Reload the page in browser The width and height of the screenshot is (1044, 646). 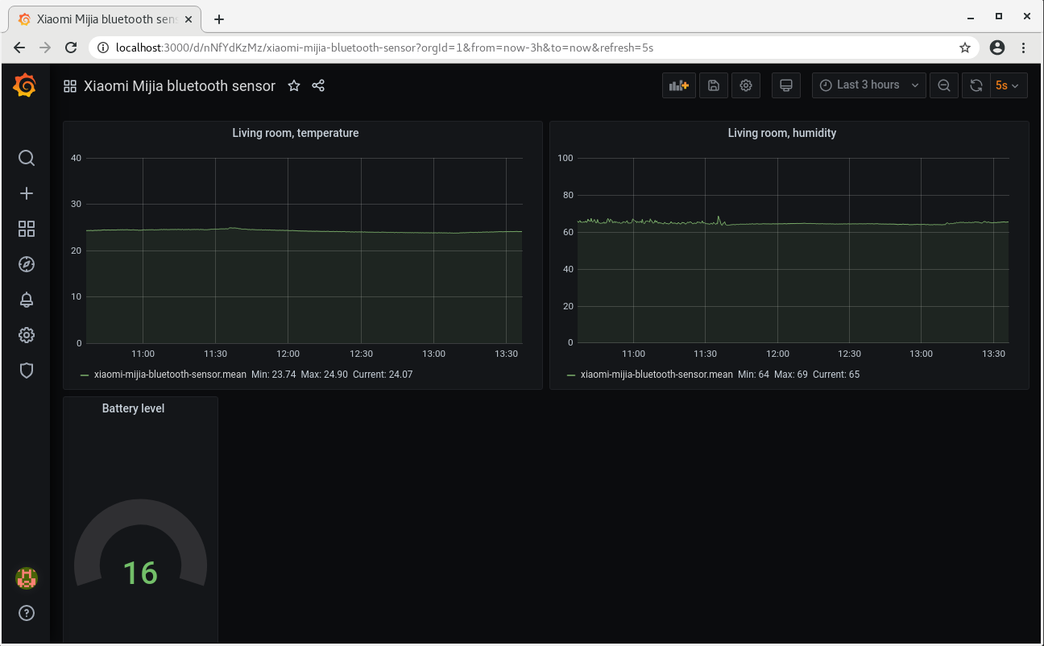point(71,48)
